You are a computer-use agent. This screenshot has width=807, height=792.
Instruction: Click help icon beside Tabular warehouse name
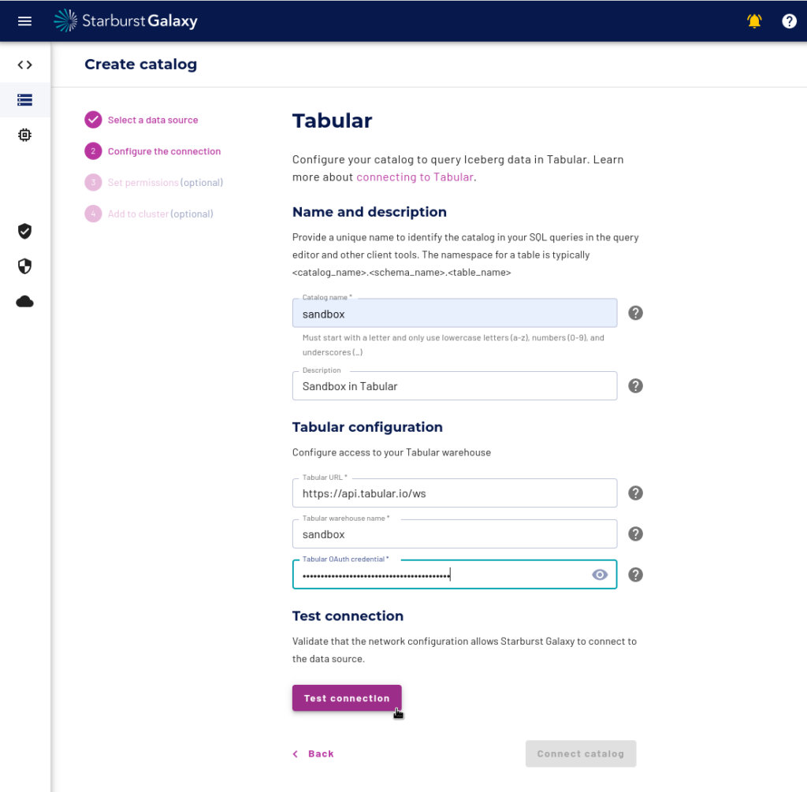click(635, 534)
